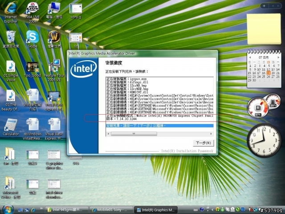Select the 'Ian - 捷徑' folder shortcut
The width and height of the screenshot is (285, 214).
pyautogui.click(x=11, y=156)
